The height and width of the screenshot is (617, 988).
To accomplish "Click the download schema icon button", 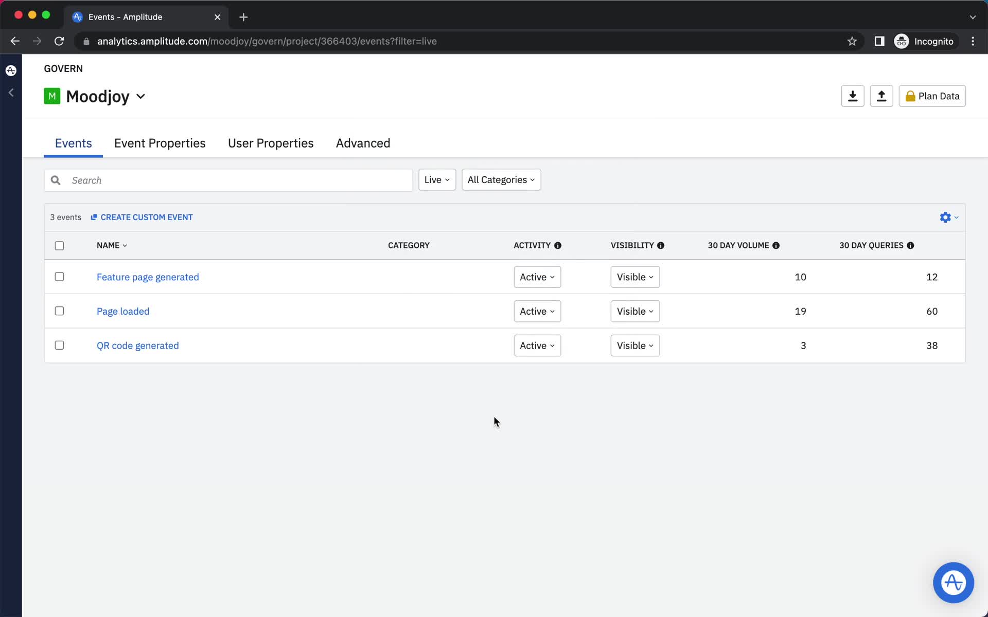I will pyautogui.click(x=853, y=96).
